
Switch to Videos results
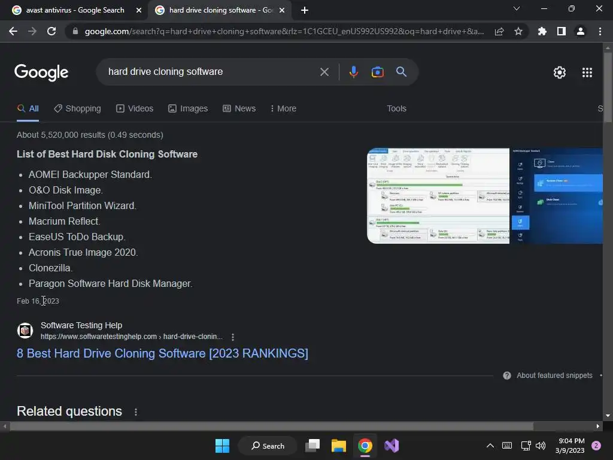click(x=135, y=109)
